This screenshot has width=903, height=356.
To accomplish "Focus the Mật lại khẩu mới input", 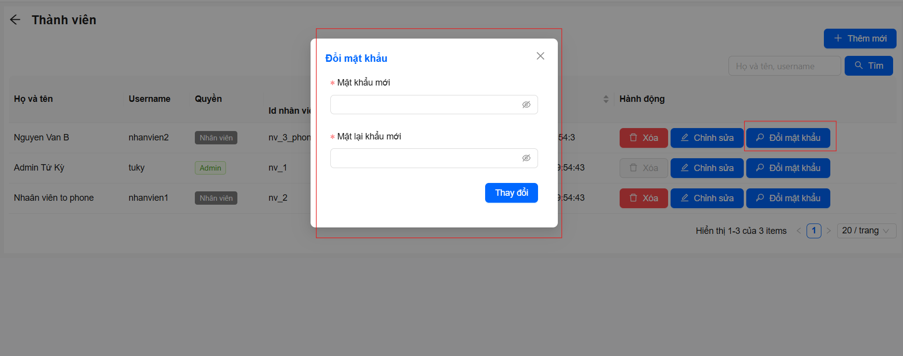I will click(425, 158).
